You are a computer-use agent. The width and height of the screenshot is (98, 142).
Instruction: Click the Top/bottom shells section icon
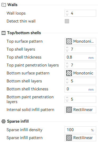[3, 33]
